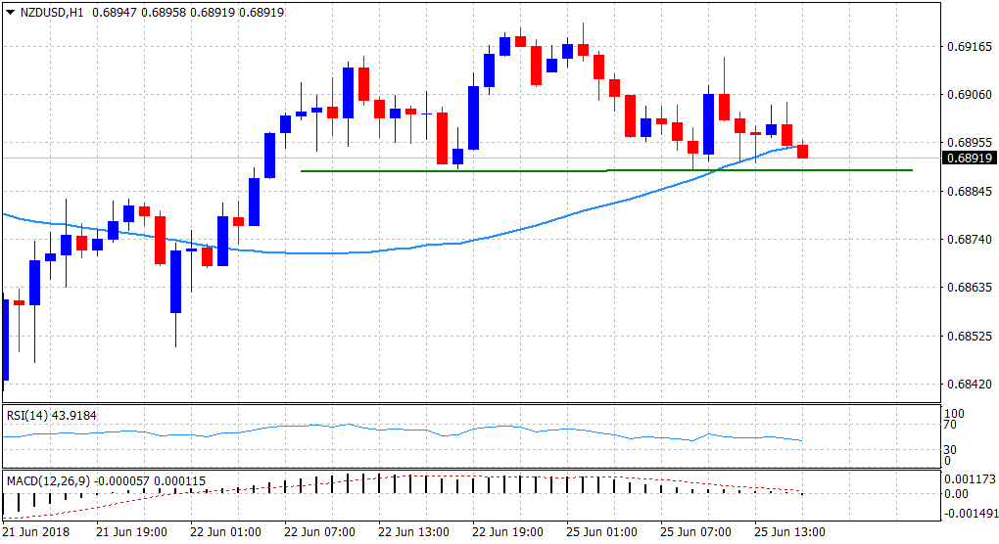The image size is (999, 544).
Task: Click the last red candle at right edge
Action: point(803,151)
